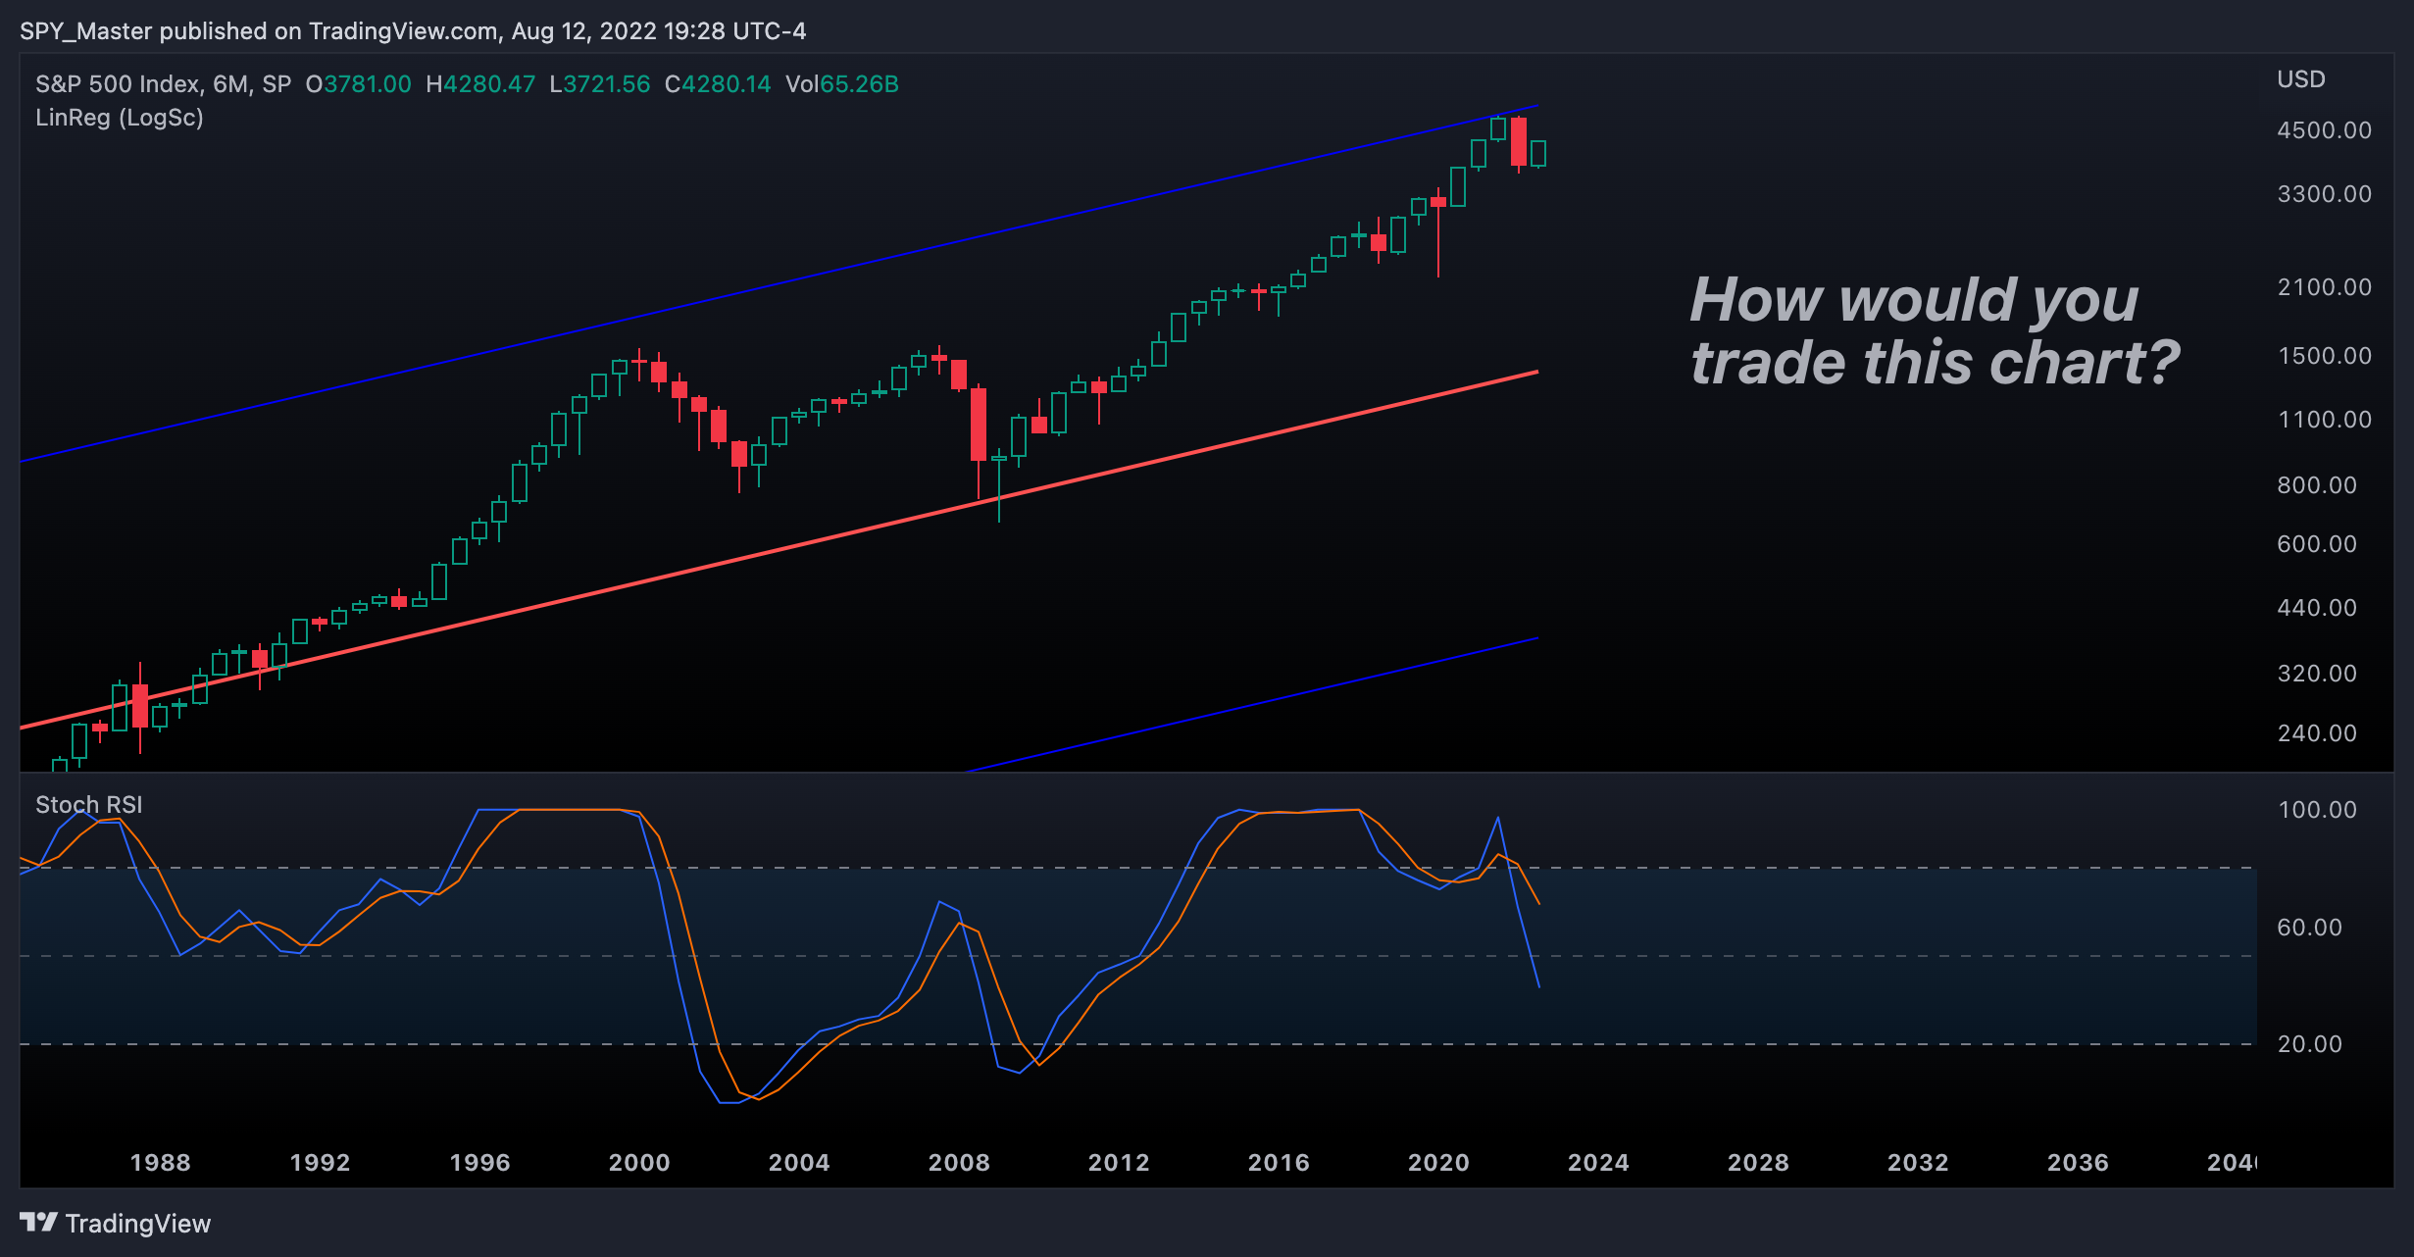Click the large red 2022 candle
The width and height of the screenshot is (2414, 1257).
click(1519, 142)
